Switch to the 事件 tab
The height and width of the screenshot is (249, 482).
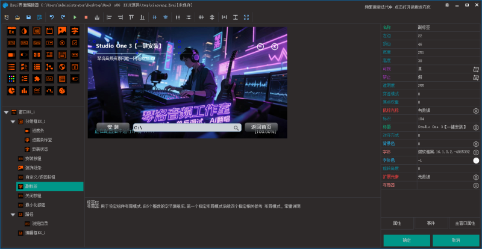click(x=431, y=223)
